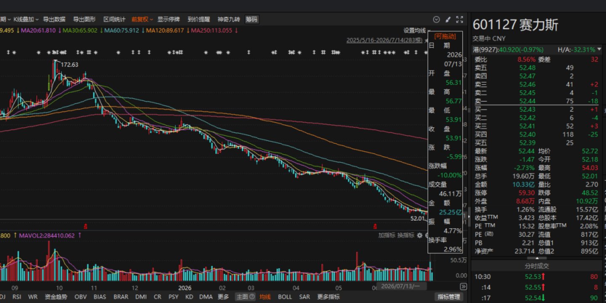This screenshot has height=303, width=606.
Task: Click 买一 price 52.43 row
Action: pyautogui.click(x=537, y=109)
